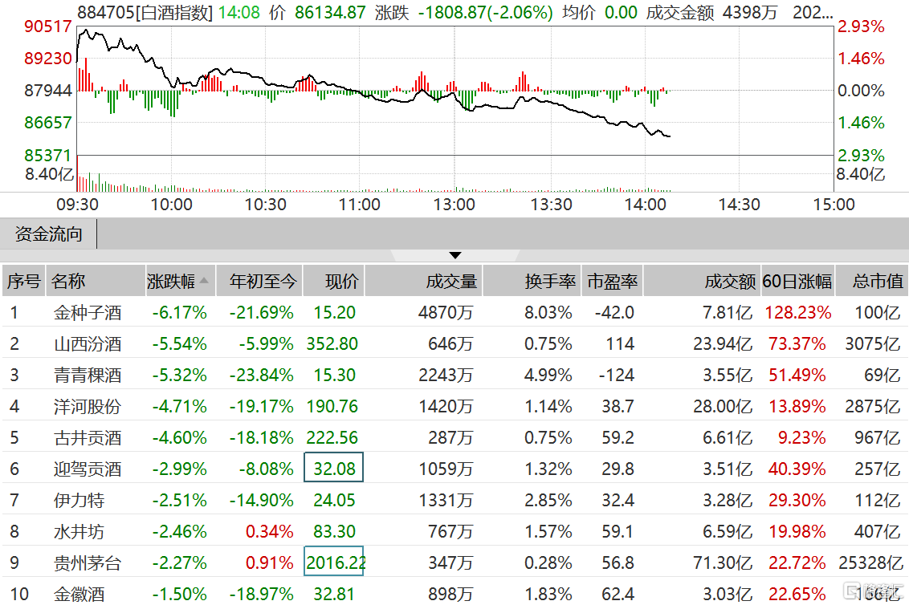Click the 2016.22 price cell for 贵州茅台

tap(334, 562)
